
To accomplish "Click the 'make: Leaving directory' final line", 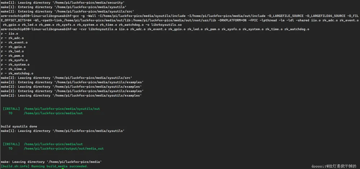I will click(51, 161).
